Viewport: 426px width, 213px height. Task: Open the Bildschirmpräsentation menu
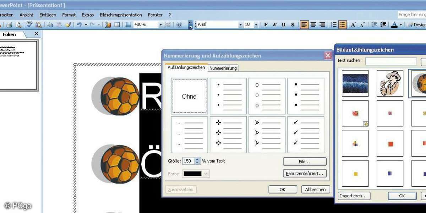pyautogui.click(x=121, y=15)
